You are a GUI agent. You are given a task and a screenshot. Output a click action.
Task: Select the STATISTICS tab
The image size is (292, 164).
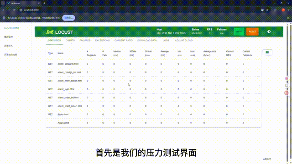pos(54,41)
